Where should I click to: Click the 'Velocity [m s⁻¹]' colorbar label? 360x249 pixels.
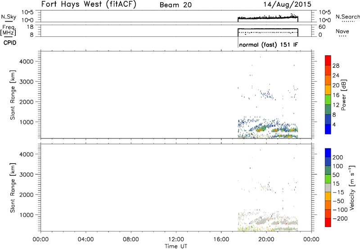coord(351,187)
